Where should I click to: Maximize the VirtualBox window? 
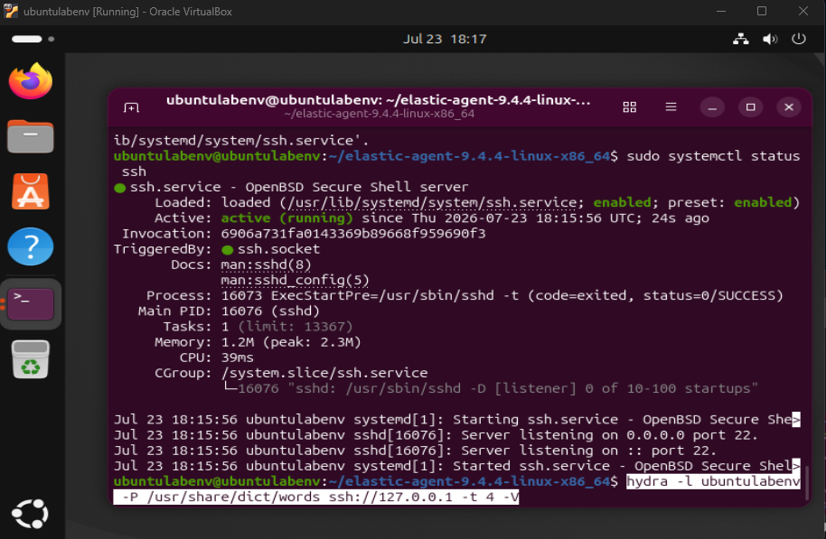762,11
